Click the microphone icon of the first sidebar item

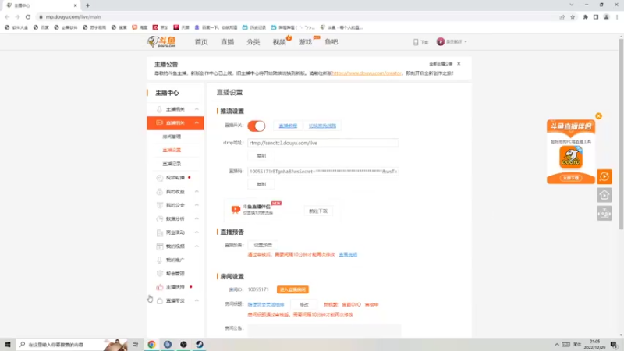click(160, 109)
